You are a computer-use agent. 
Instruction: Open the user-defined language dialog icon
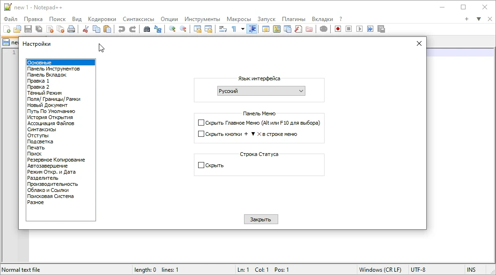click(x=266, y=29)
